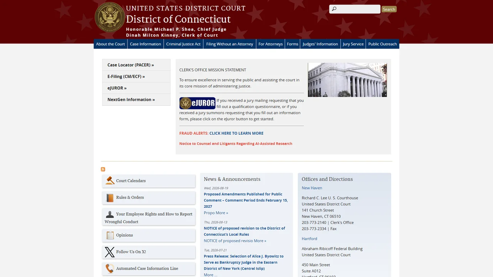Click the notepad icon beside Opinions
The width and height of the screenshot is (493, 277).
tap(110, 235)
